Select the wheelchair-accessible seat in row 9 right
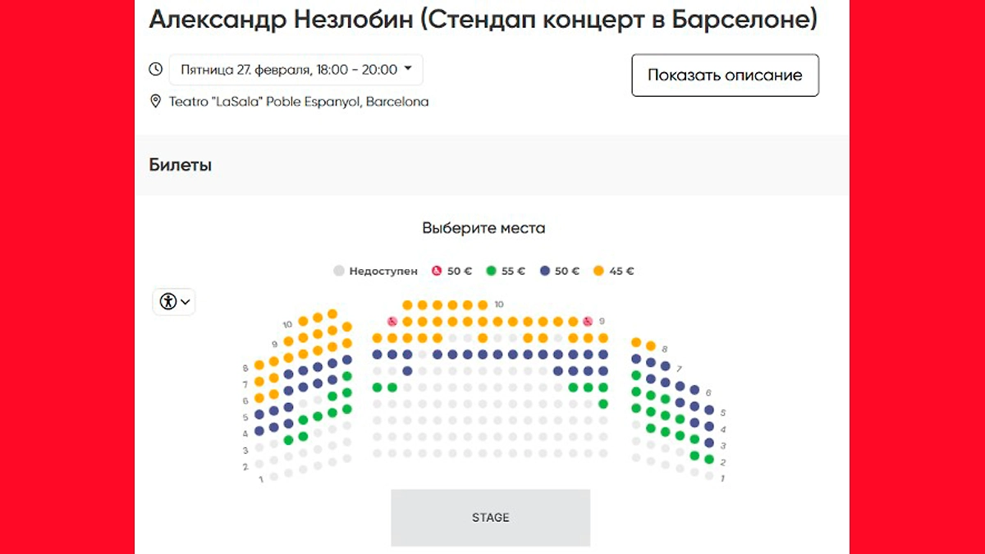 588,322
